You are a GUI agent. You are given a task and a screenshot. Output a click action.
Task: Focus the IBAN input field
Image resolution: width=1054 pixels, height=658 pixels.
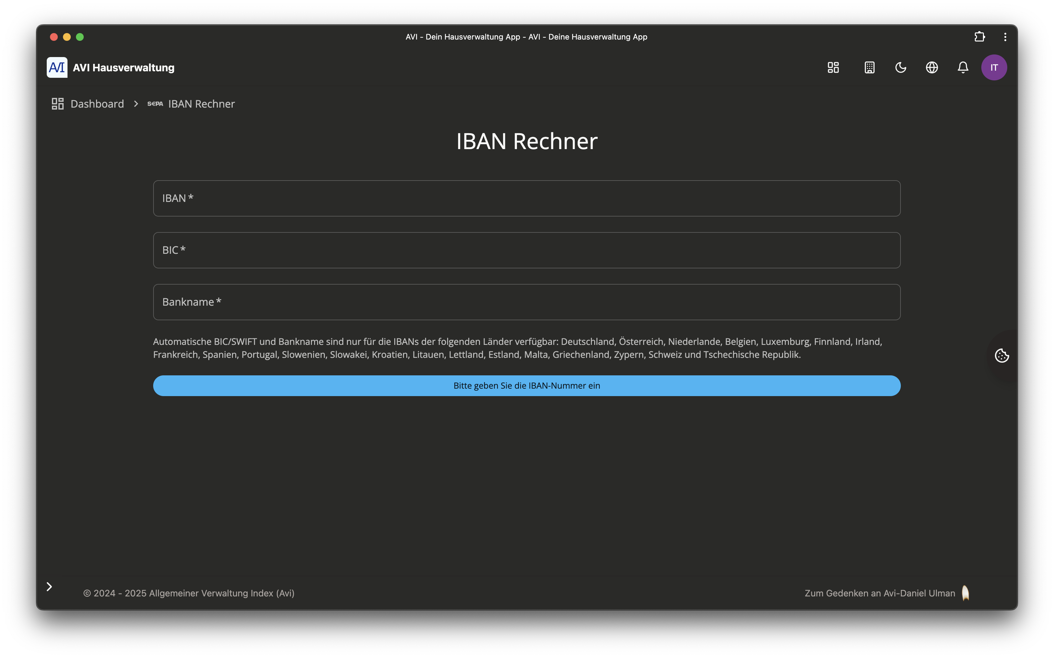tap(527, 198)
